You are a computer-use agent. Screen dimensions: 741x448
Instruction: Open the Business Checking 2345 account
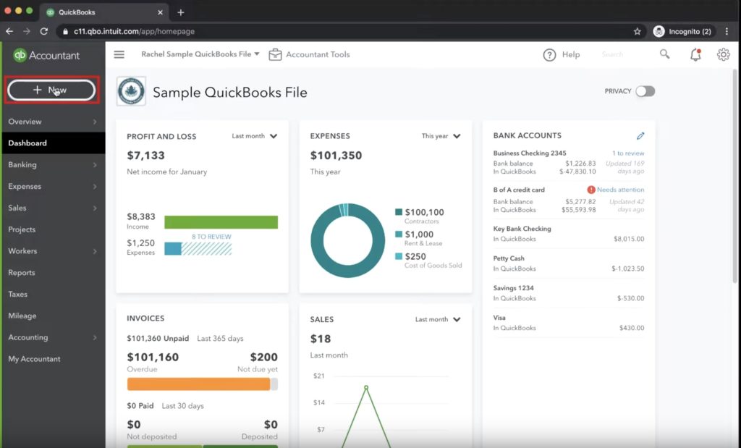529,153
